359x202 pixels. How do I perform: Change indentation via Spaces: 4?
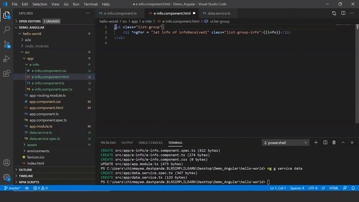297,188
